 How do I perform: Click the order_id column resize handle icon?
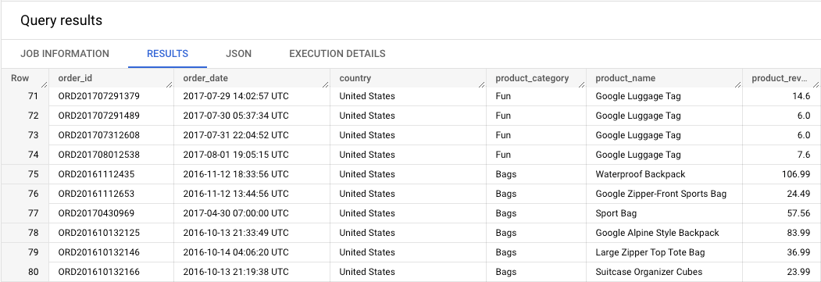(x=170, y=85)
